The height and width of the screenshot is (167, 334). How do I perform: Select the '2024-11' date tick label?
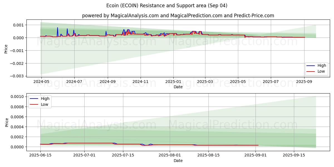tap(141, 82)
